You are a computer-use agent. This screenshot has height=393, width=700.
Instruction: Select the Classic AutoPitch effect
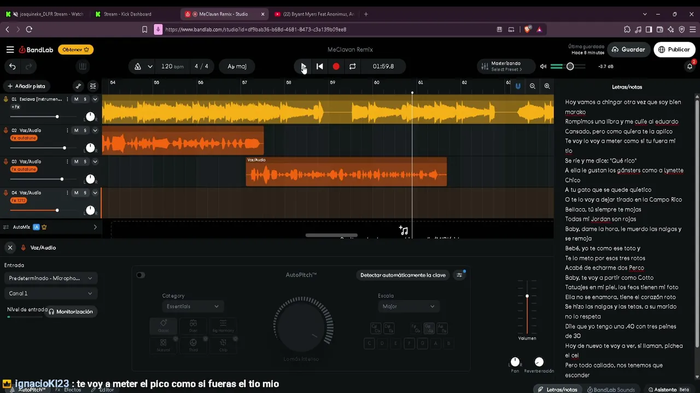coord(163,326)
